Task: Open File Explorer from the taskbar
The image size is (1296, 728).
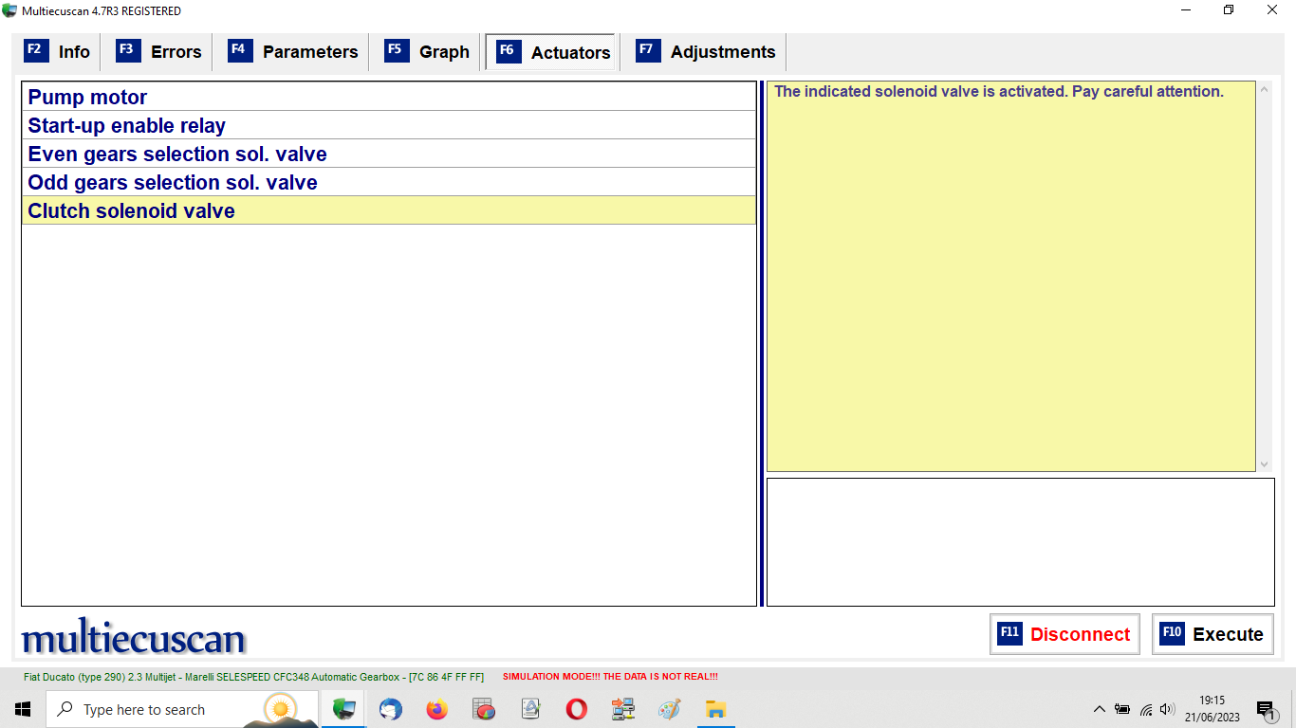Action: tap(715, 709)
